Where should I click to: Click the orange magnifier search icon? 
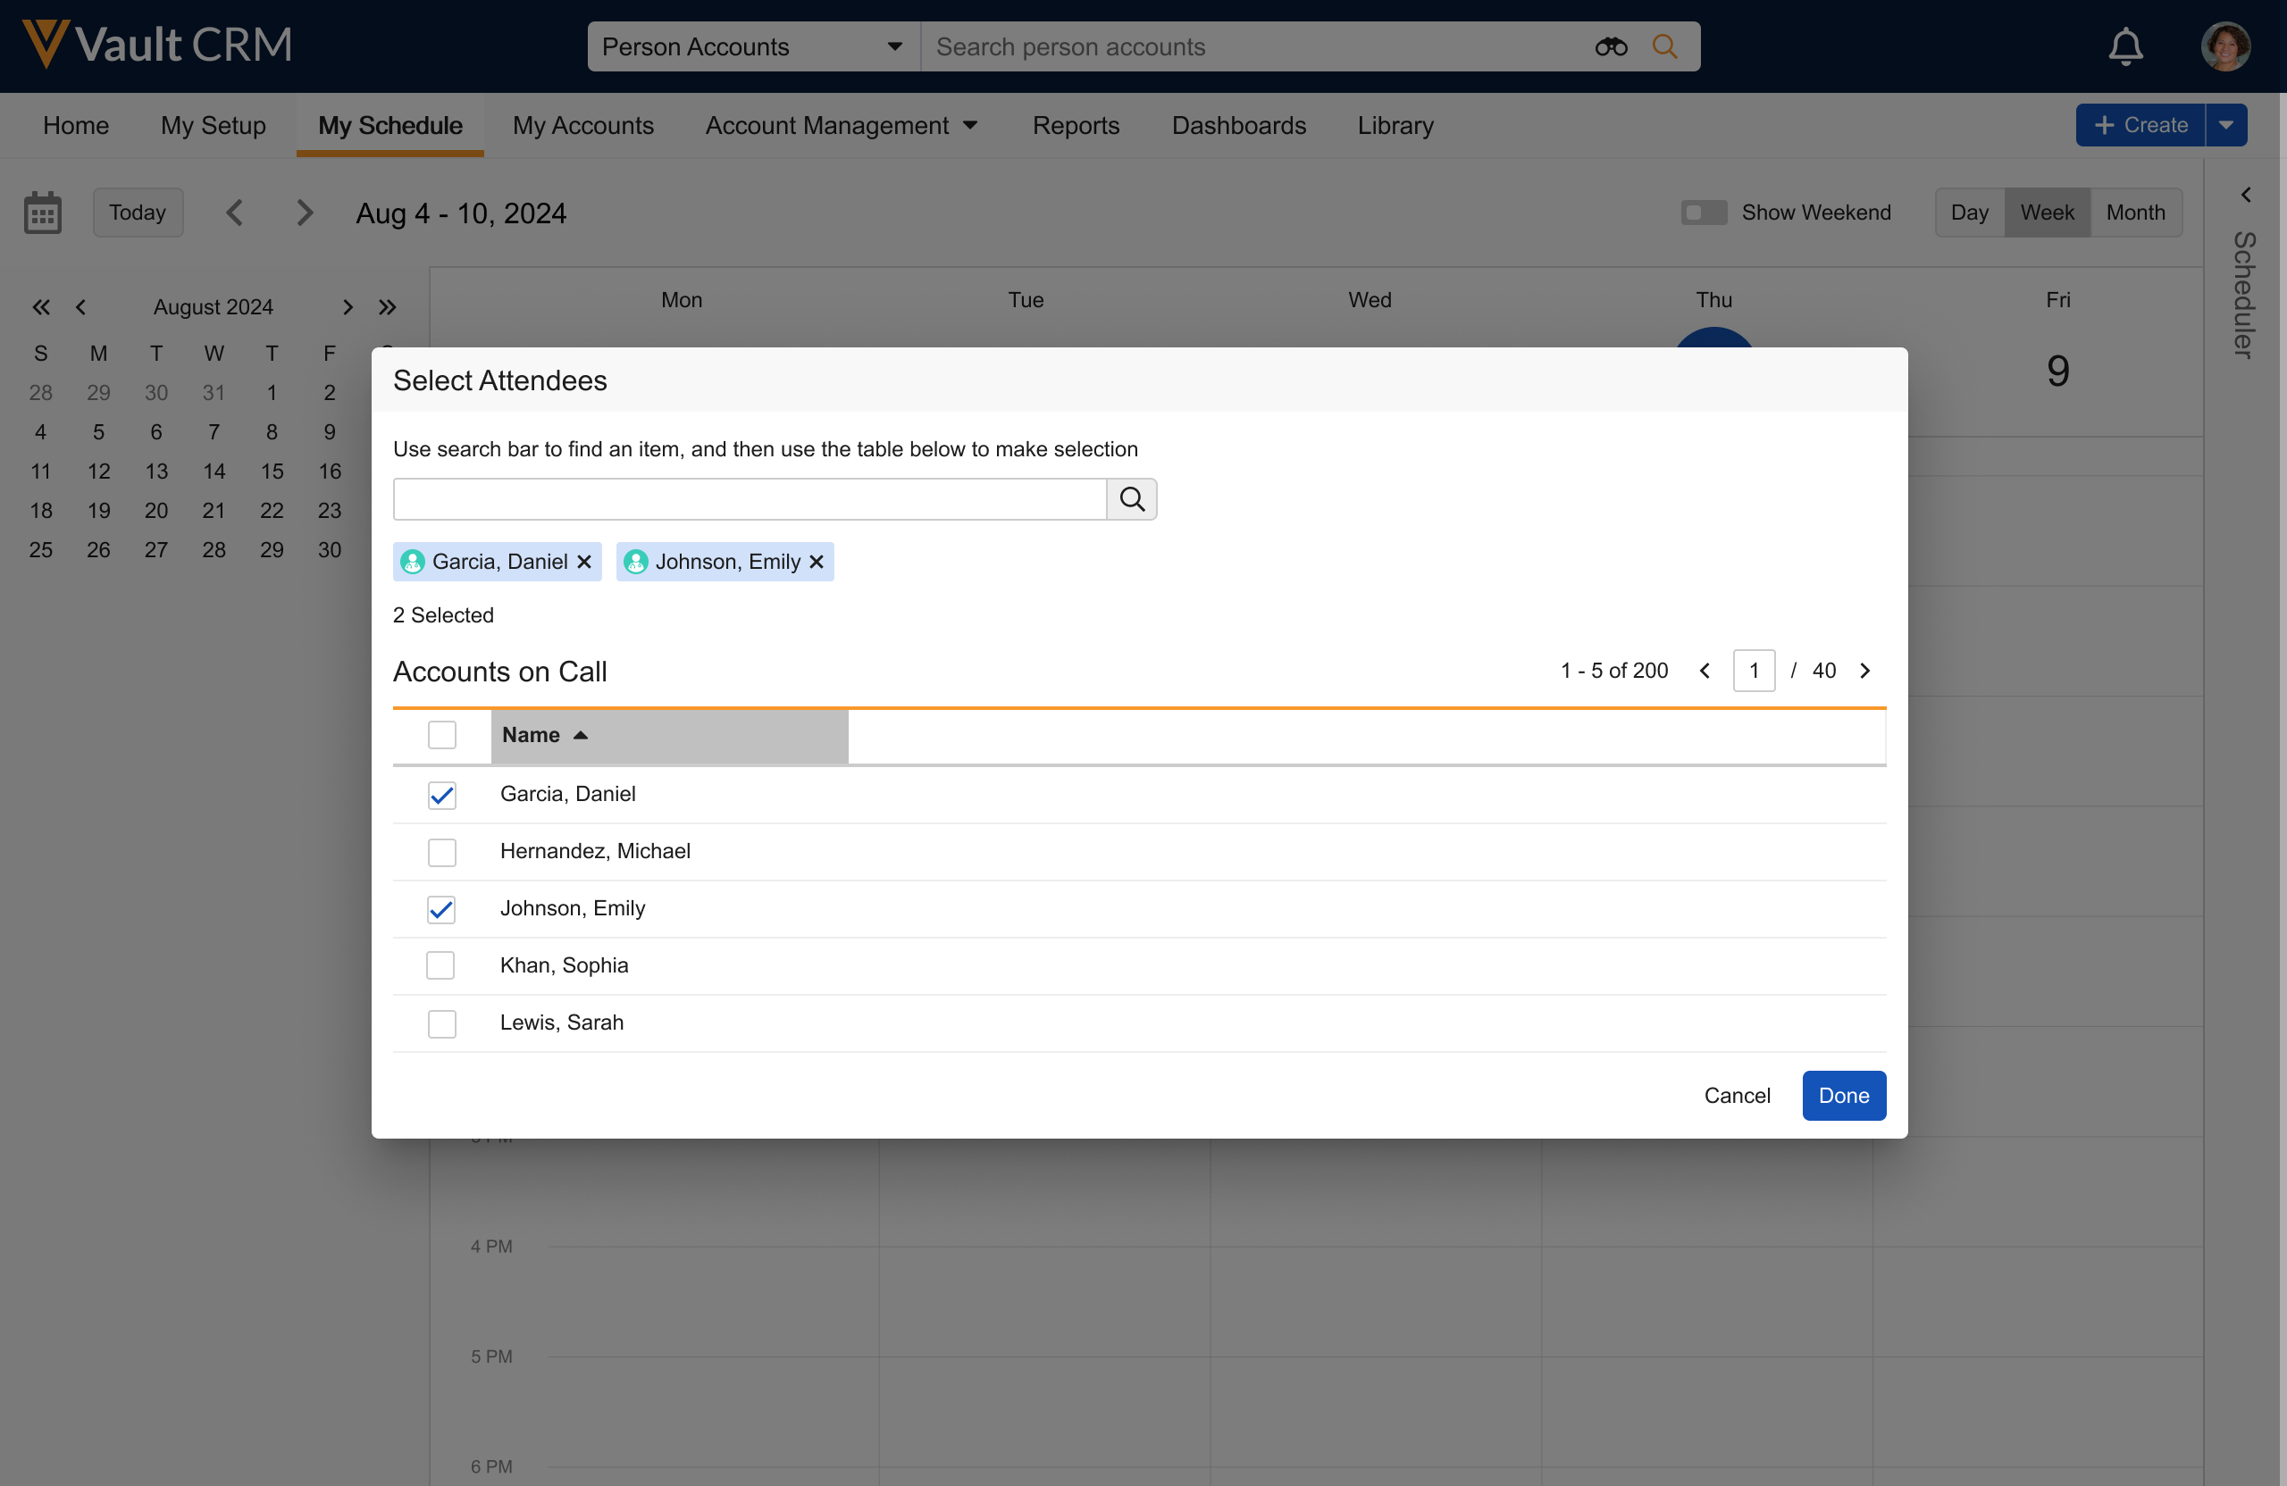pyautogui.click(x=1665, y=47)
